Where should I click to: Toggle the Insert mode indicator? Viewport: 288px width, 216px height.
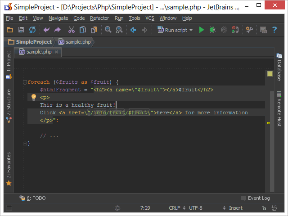coord(235,208)
